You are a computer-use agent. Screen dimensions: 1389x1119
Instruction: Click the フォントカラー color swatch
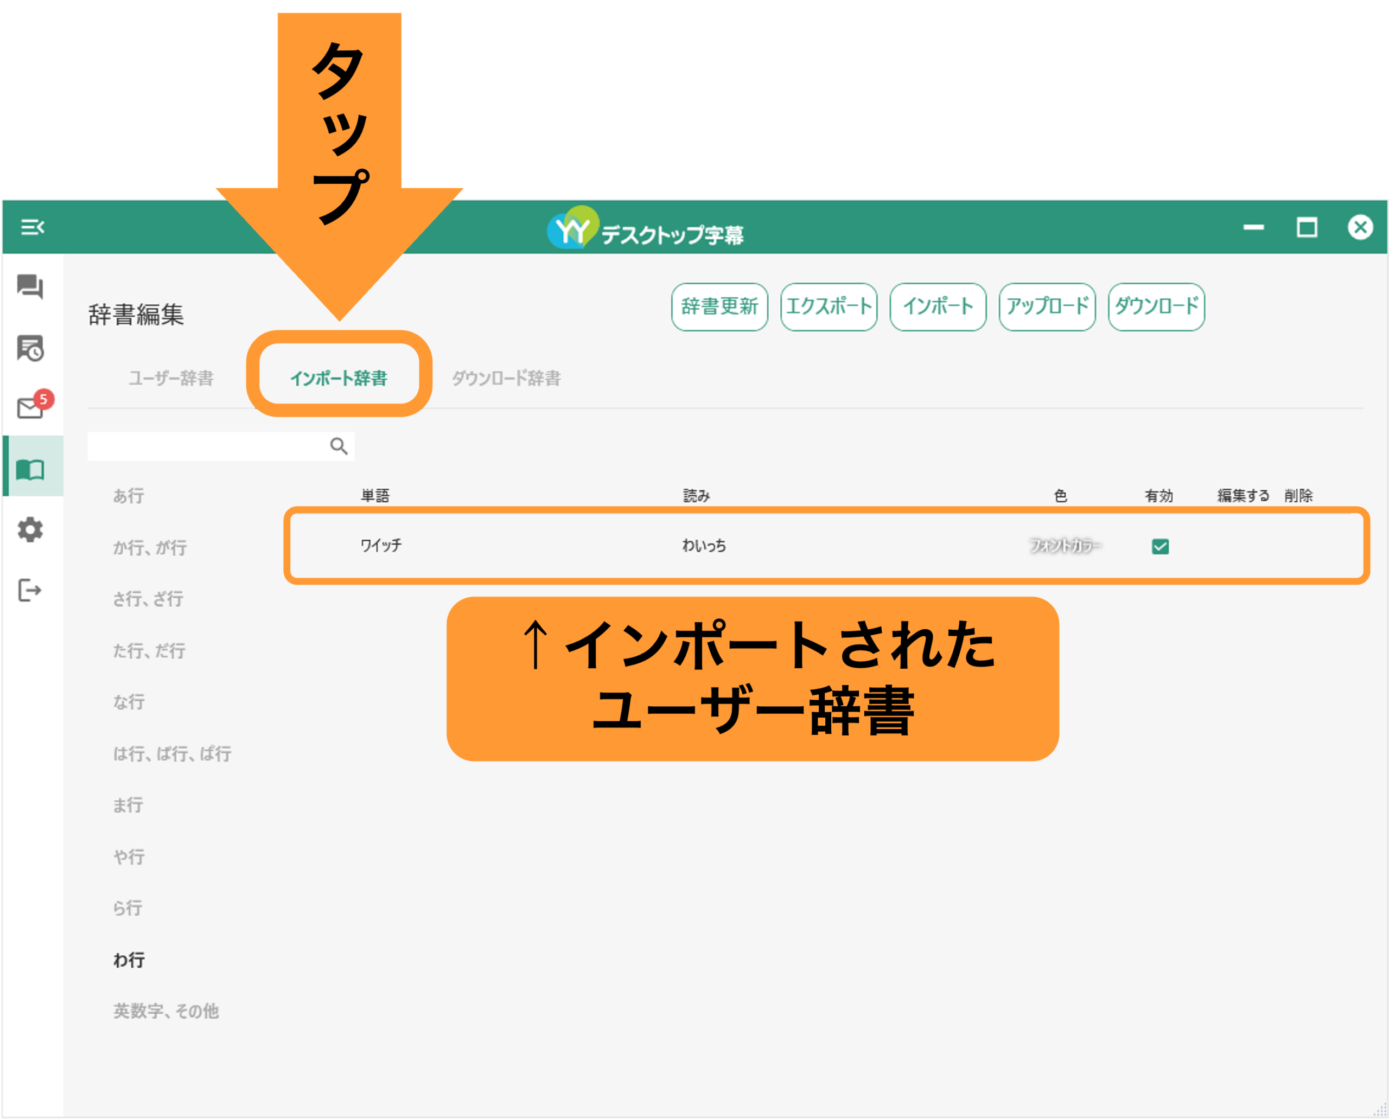(1065, 546)
